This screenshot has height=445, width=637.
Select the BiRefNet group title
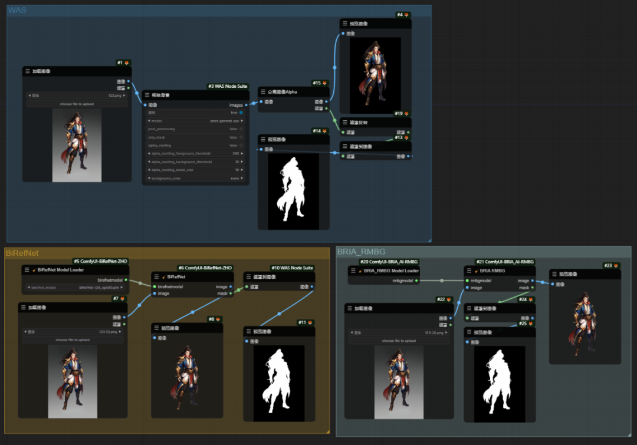click(x=22, y=253)
